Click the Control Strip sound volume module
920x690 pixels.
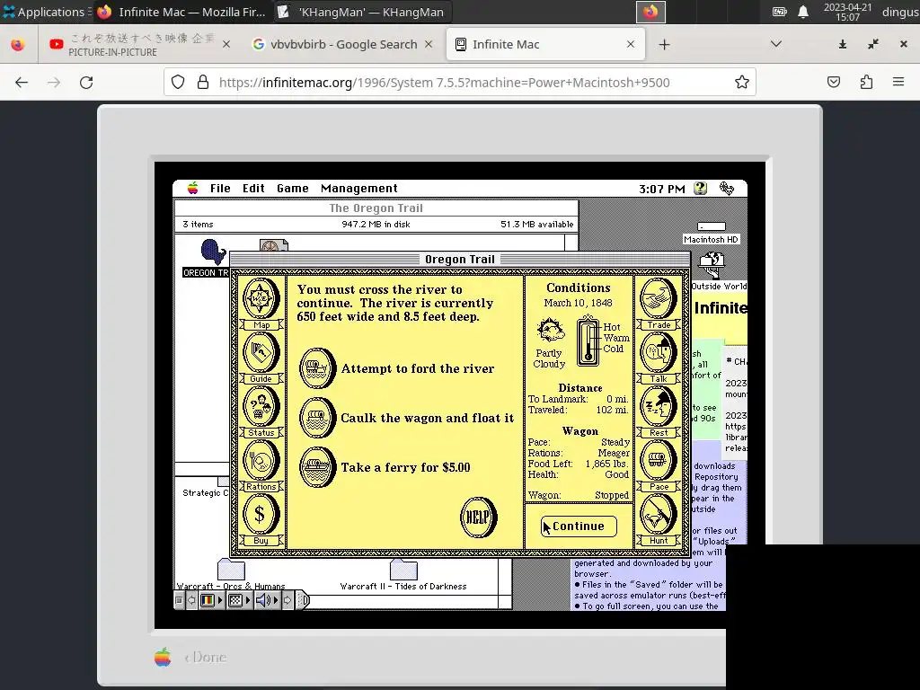click(267, 600)
